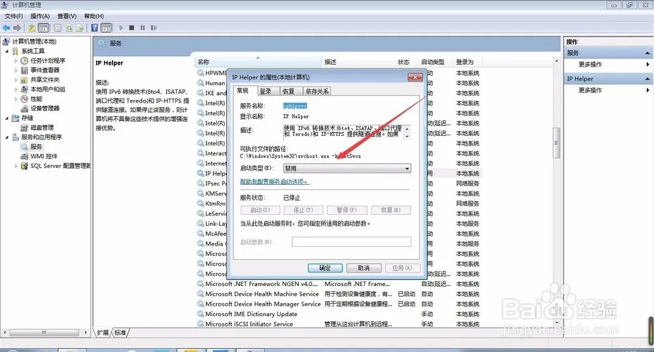Click the Pause Service toolbar icon
The image size is (654, 352).
point(143,28)
